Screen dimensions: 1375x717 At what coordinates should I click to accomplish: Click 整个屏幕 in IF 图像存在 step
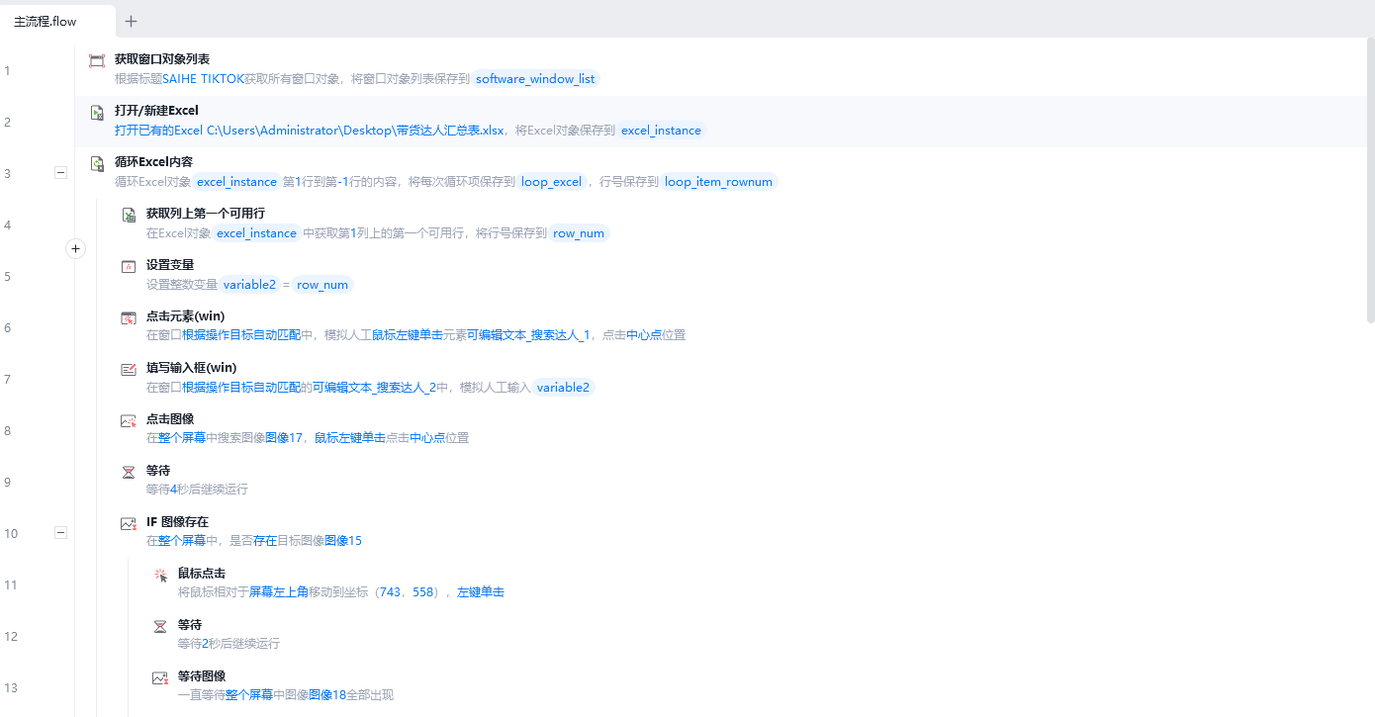tap(182, 541)
